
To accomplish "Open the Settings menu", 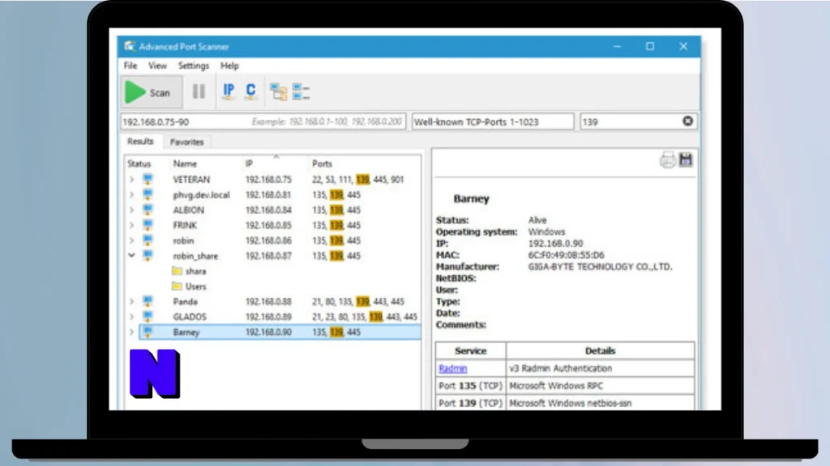I will pos(193,66).
